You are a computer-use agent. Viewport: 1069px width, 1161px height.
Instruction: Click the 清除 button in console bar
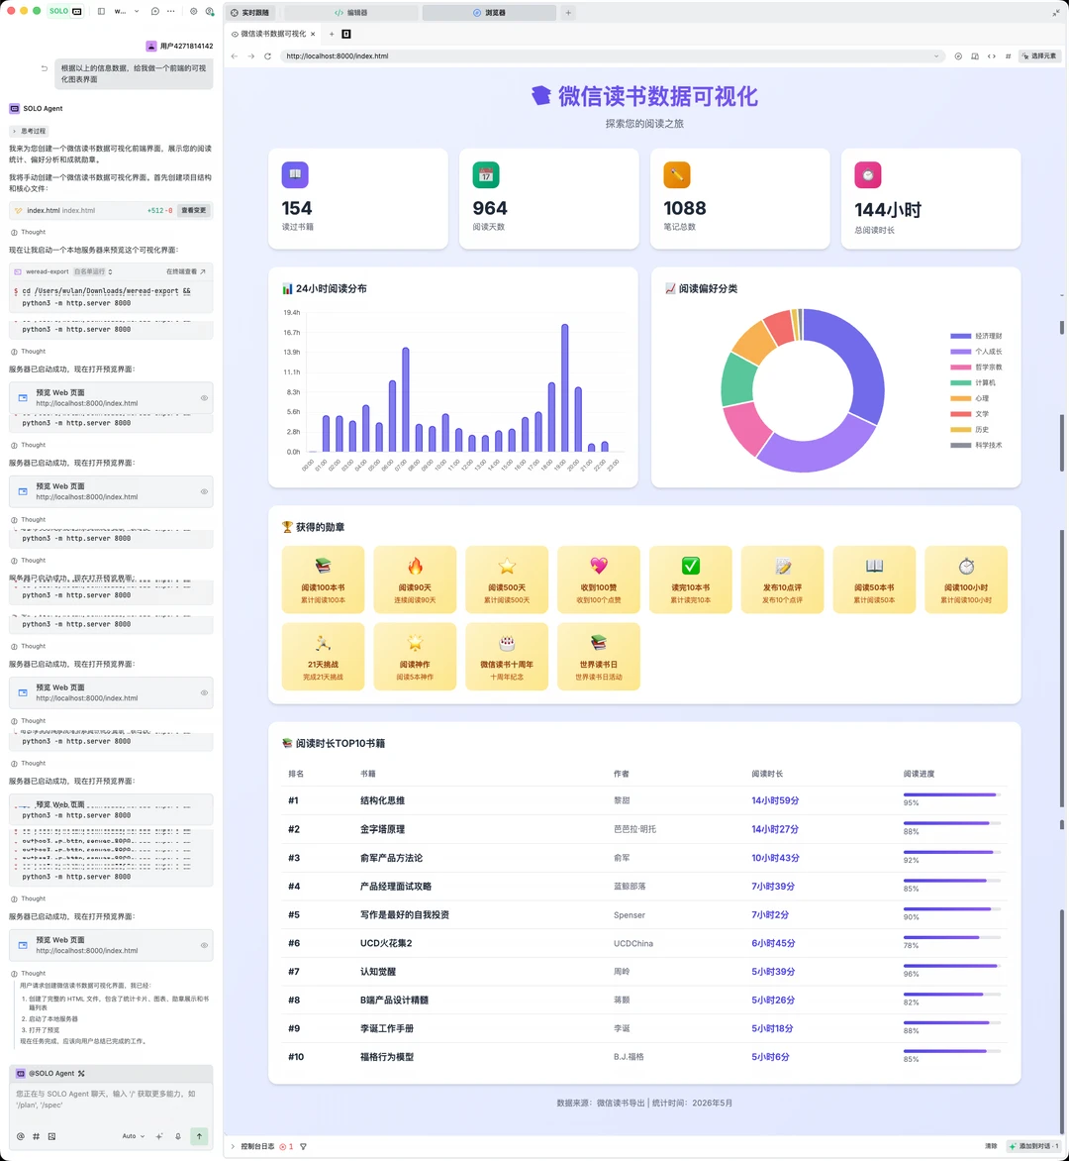coord(992,1147)
